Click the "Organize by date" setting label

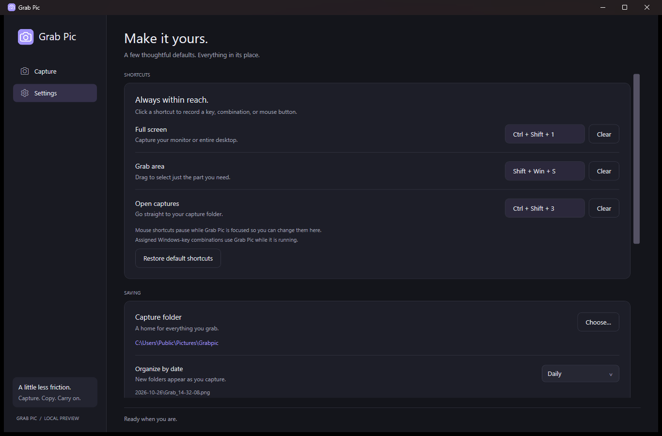point(159,369)
